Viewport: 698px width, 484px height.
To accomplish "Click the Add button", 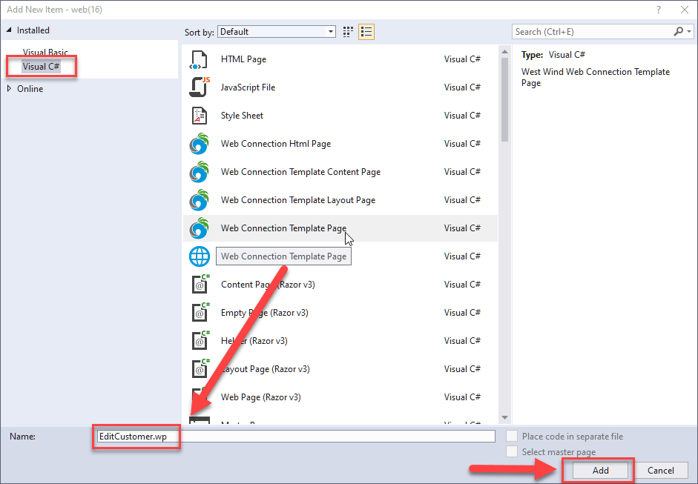I will pos(600,470).
